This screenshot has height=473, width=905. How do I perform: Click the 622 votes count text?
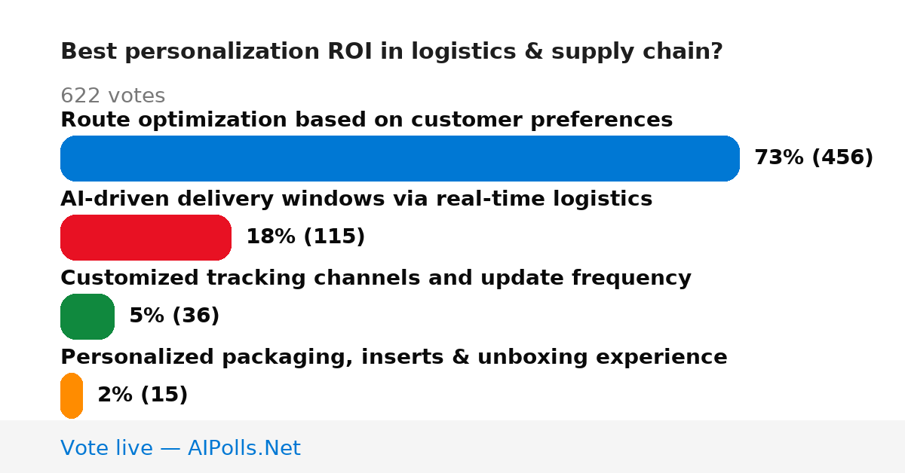pyautogui.click(x=112, y=96)
